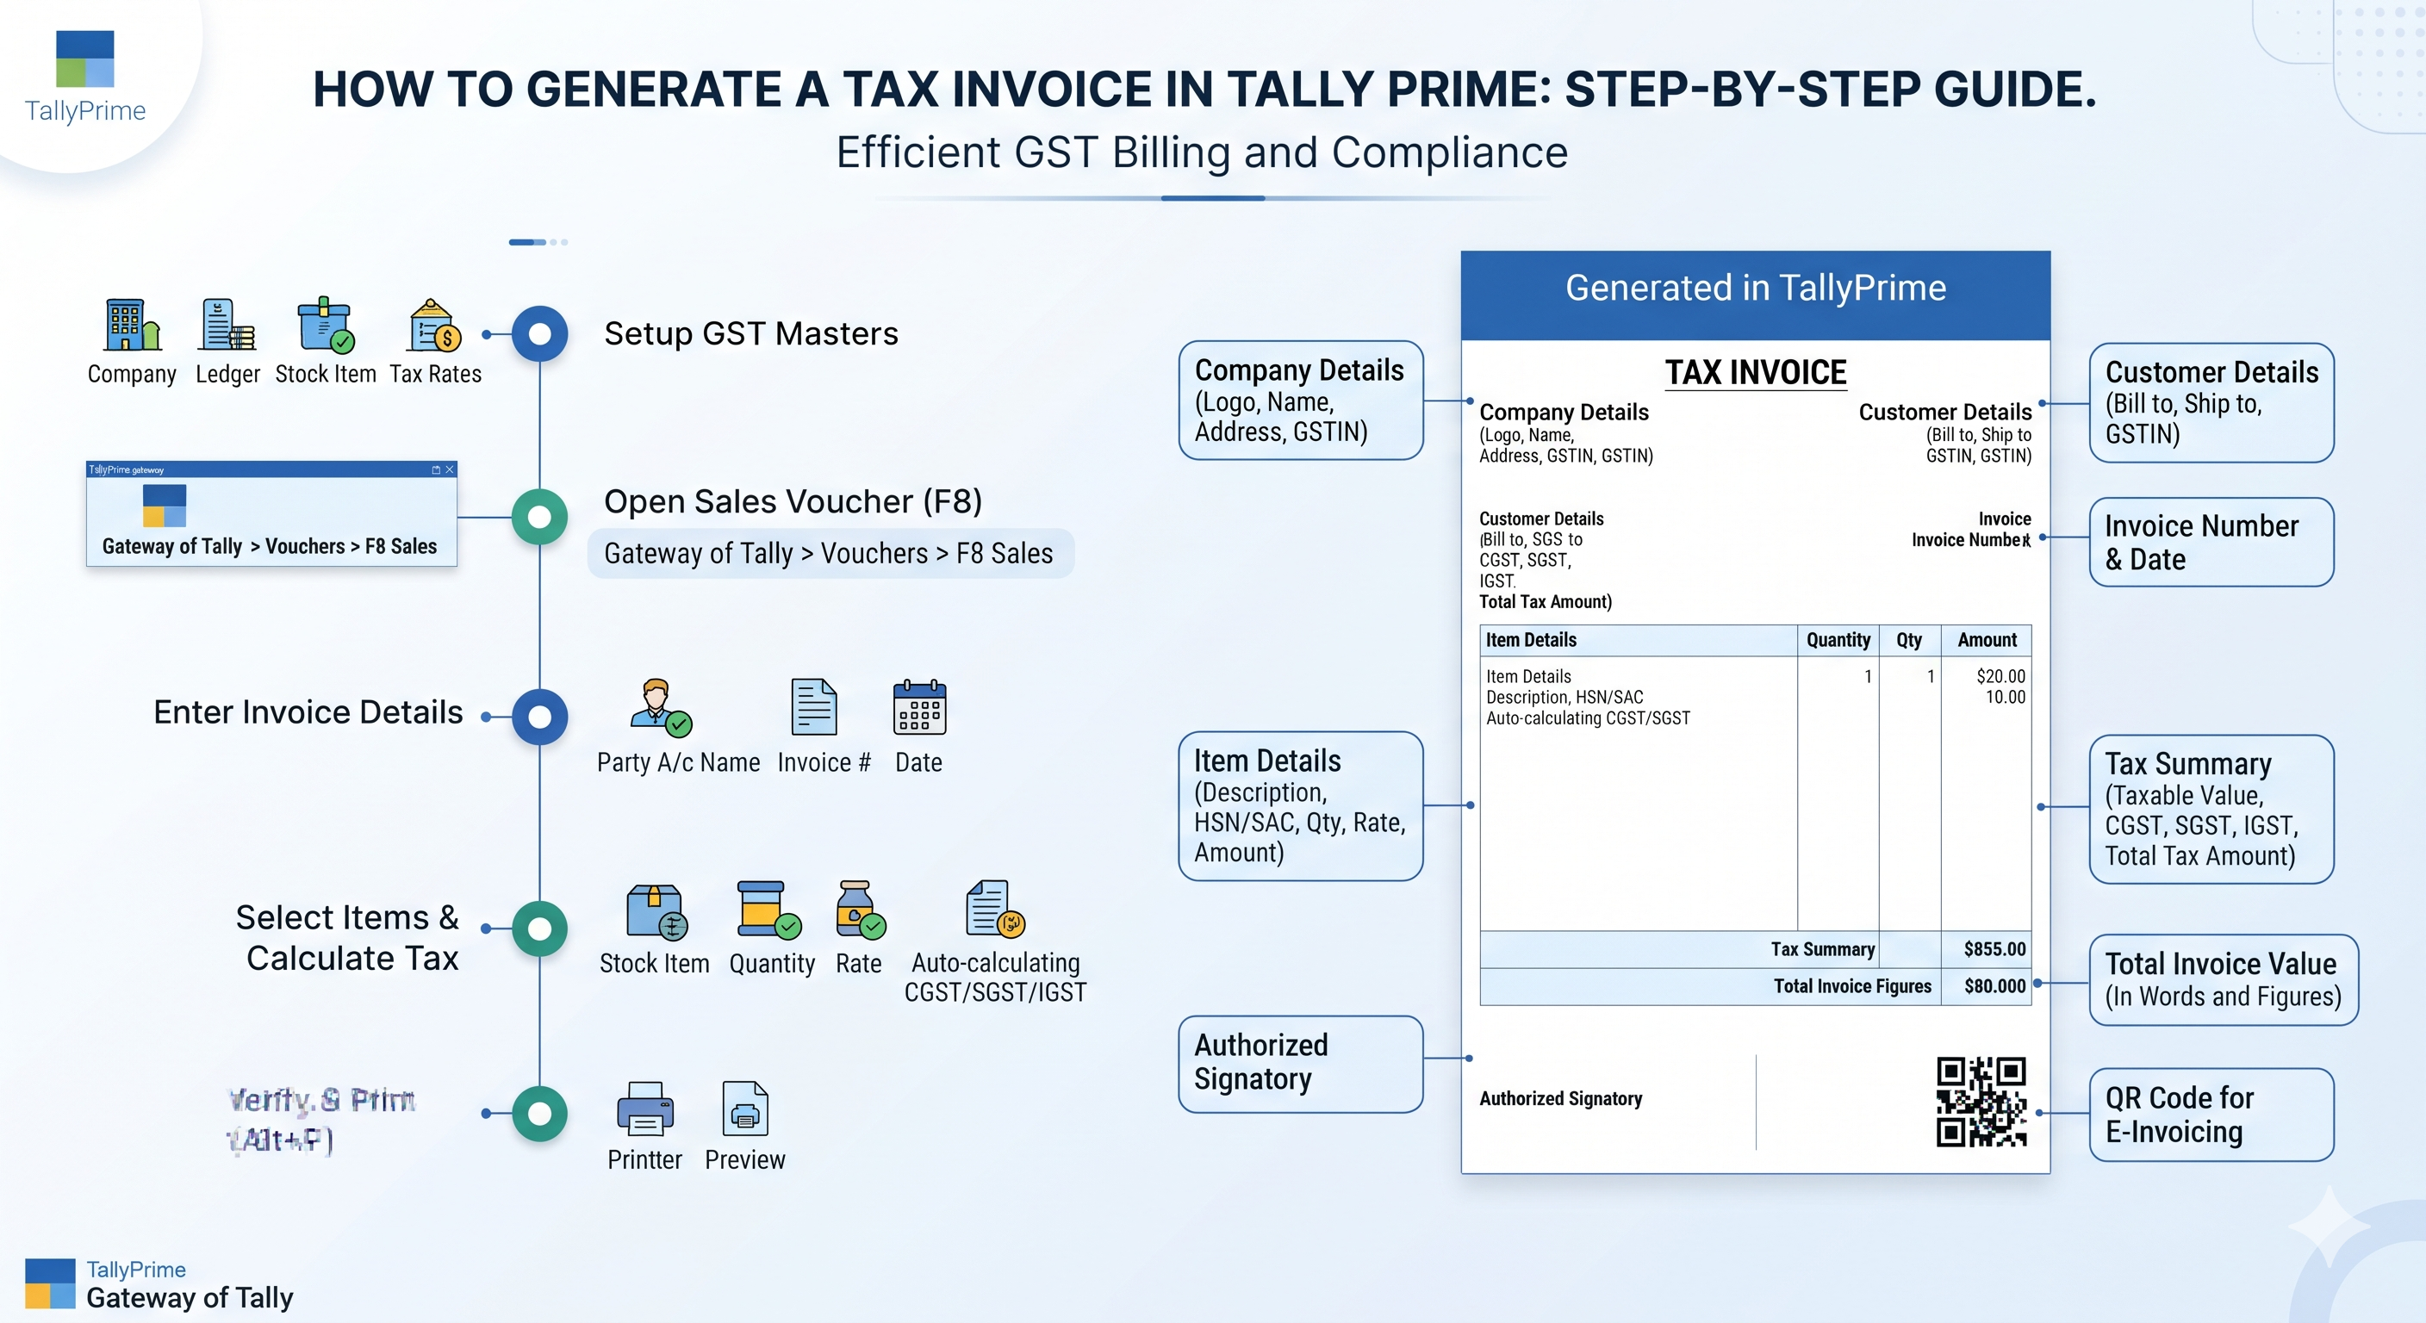Click the Setup GST Masters label
This screenshot has width=2426, height=1323.
[751, 333]
